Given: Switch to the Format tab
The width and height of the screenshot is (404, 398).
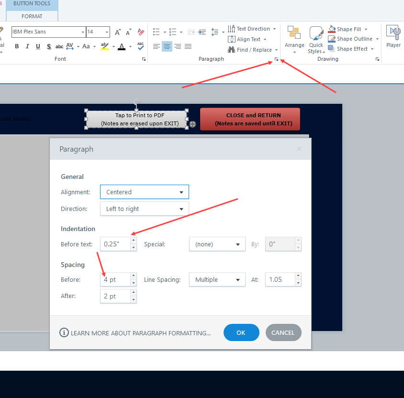Looking at the screenshot, I should (x=32, y=16).
